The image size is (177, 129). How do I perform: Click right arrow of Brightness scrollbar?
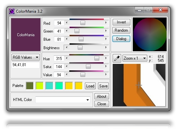(x=106, y=48)
